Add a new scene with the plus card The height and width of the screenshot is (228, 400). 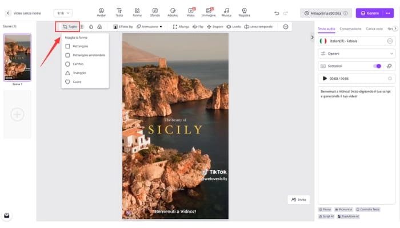17,114
